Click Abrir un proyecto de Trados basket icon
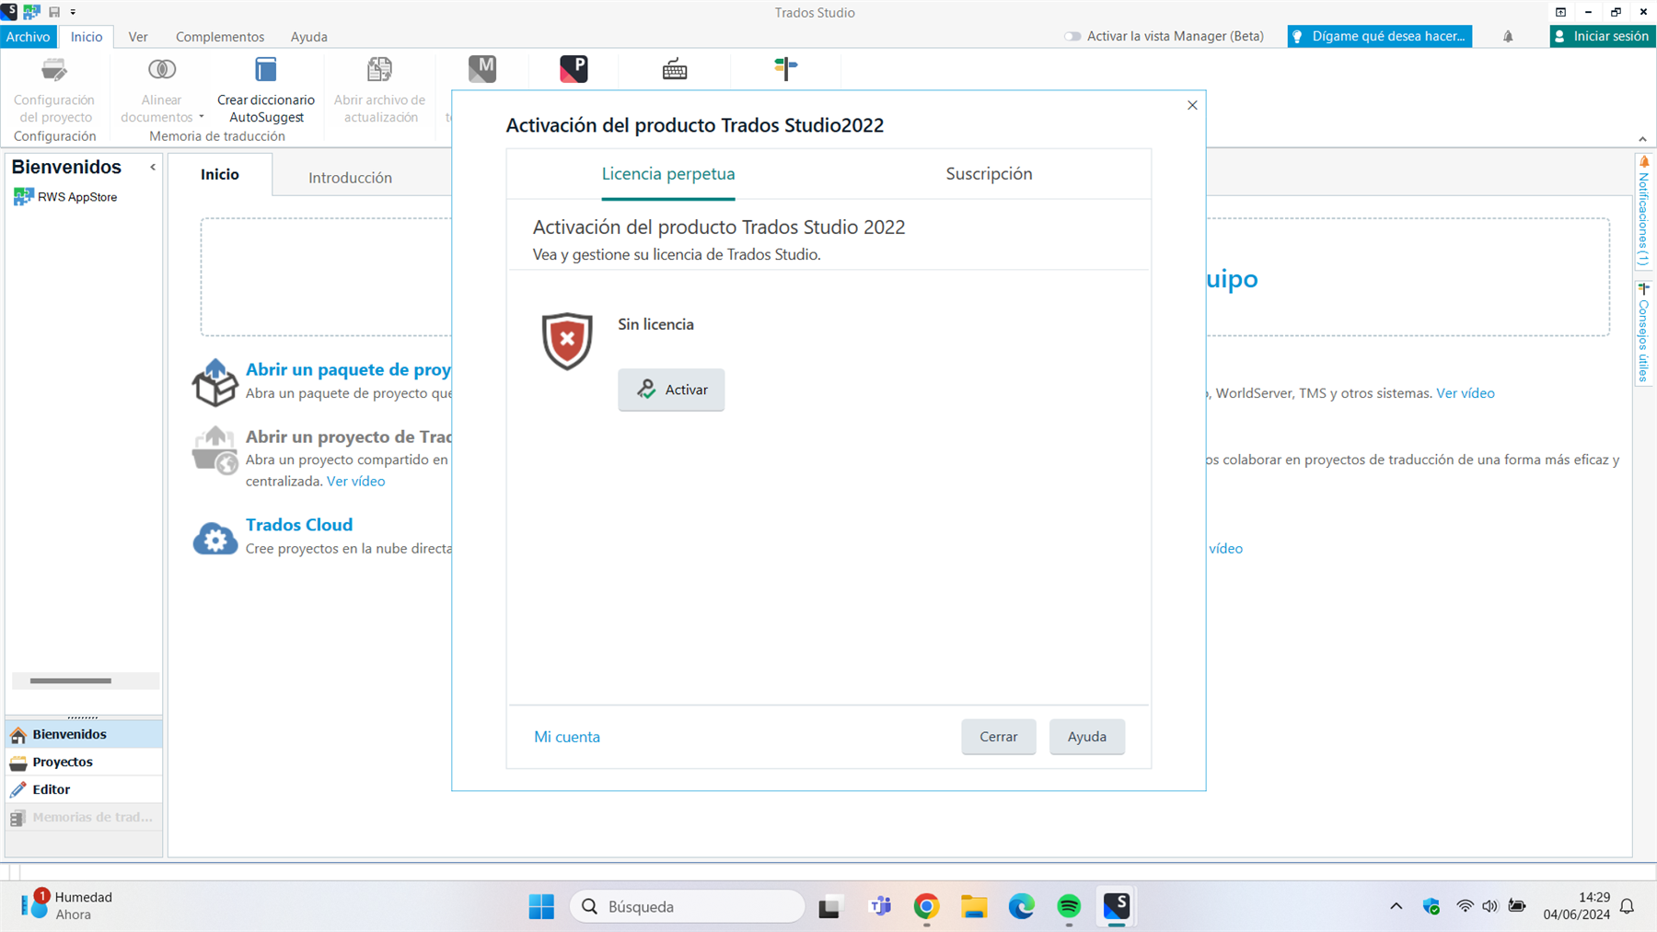This screenshot has height=932, width=1657. (x=214, y=450)
